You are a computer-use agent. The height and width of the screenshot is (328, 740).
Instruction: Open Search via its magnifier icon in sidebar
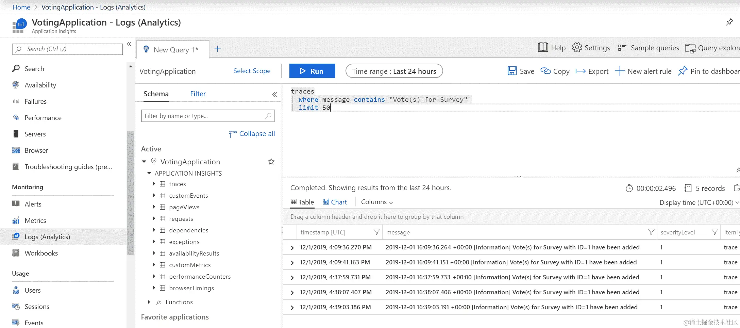tap(16, 68)
